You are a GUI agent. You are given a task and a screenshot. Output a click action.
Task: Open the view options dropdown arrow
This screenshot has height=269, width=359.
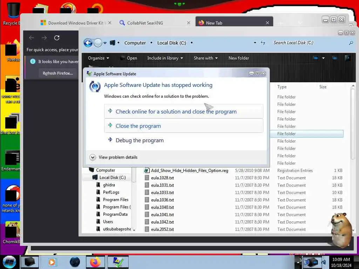click(323, 58)
